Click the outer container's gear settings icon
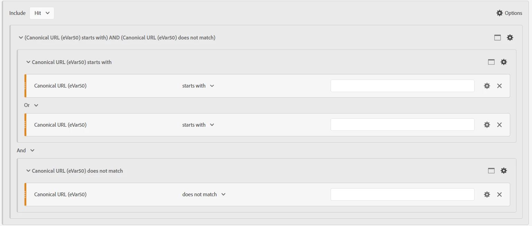Screen dimensions: 532x226 (510, 37)
